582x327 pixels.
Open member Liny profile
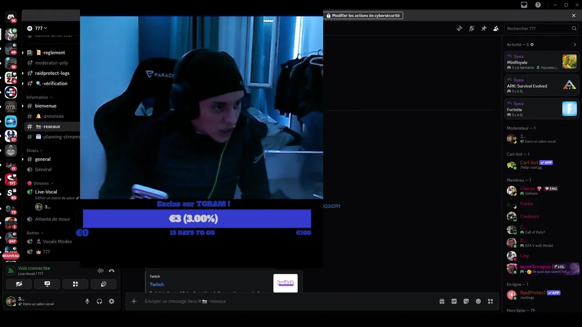[x=542, y=256]
